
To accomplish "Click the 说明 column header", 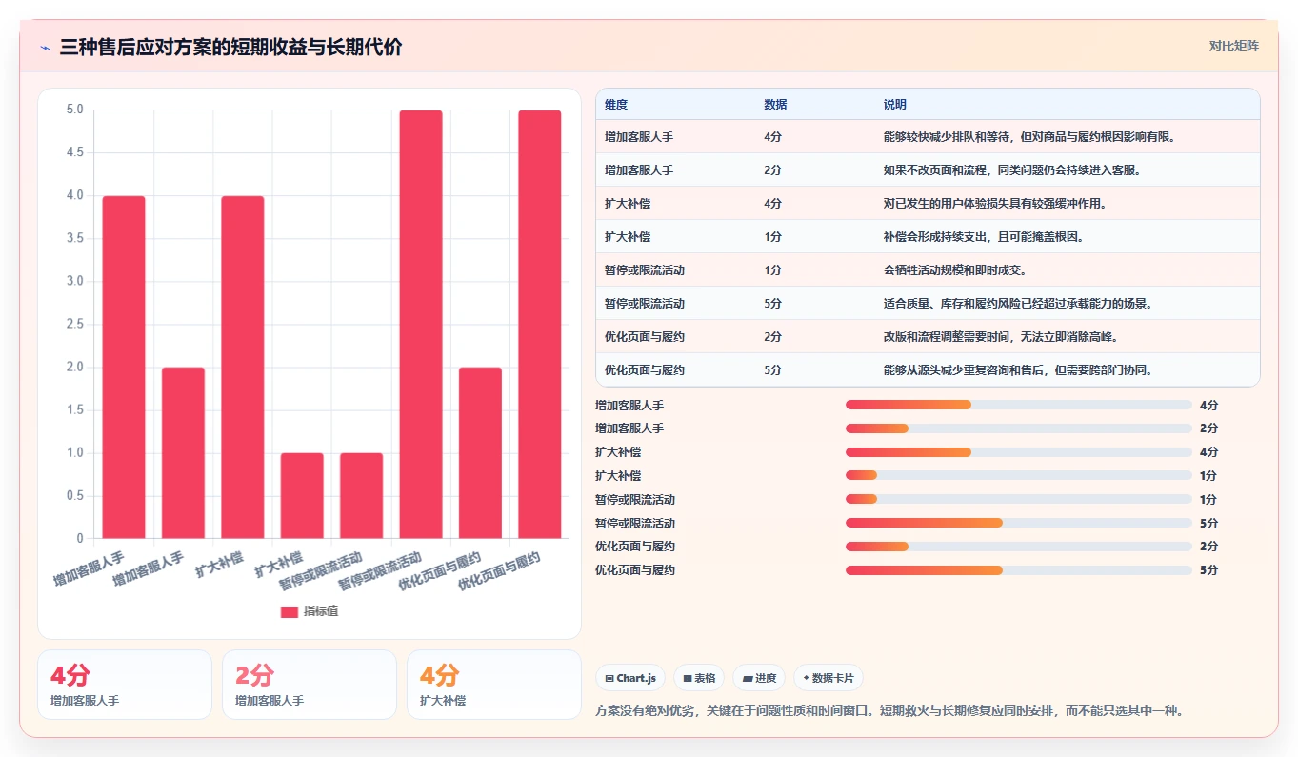I will (x=895, y=105).
